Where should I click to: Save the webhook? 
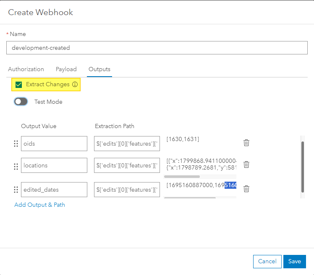(294, 261)
